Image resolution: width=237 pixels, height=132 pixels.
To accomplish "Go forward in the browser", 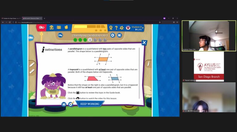I will pyautogui.click(x=6, y=22).
